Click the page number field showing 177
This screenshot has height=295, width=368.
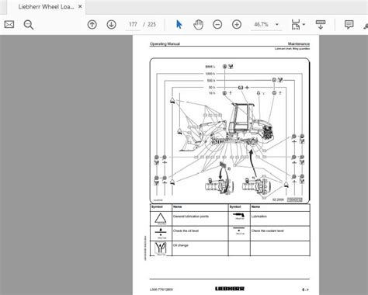coord(133,25)
